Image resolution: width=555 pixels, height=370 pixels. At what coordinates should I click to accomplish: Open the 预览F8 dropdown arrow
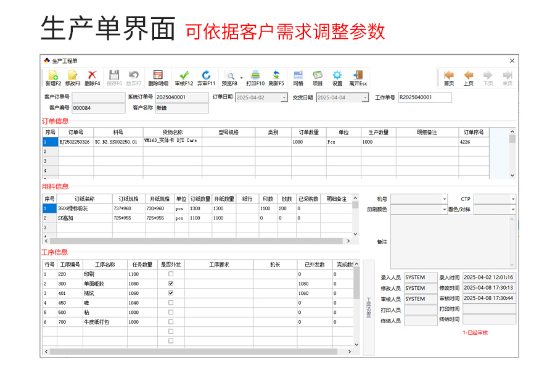pyautogui.click(x=241, y=78)
